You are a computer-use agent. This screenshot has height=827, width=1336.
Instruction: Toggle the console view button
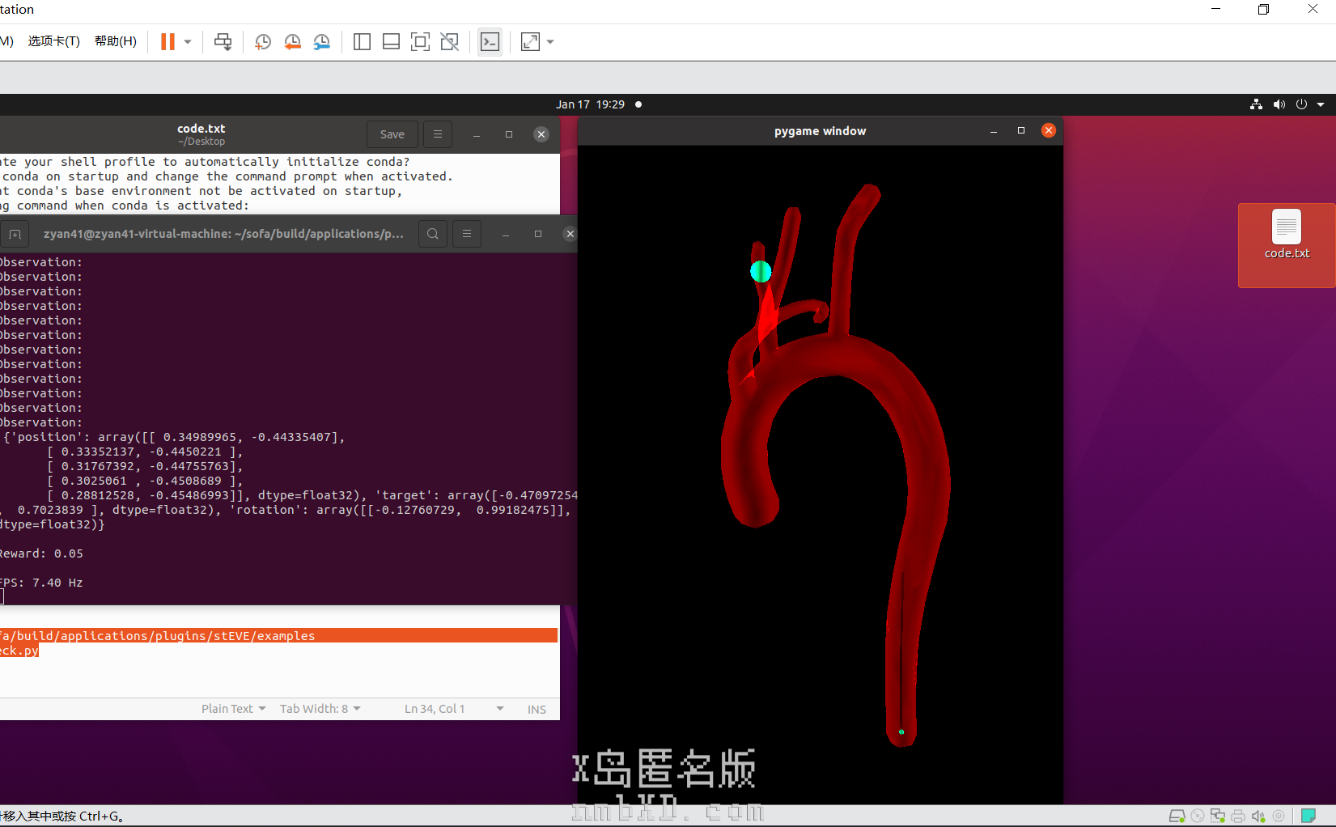pos(490,42)
